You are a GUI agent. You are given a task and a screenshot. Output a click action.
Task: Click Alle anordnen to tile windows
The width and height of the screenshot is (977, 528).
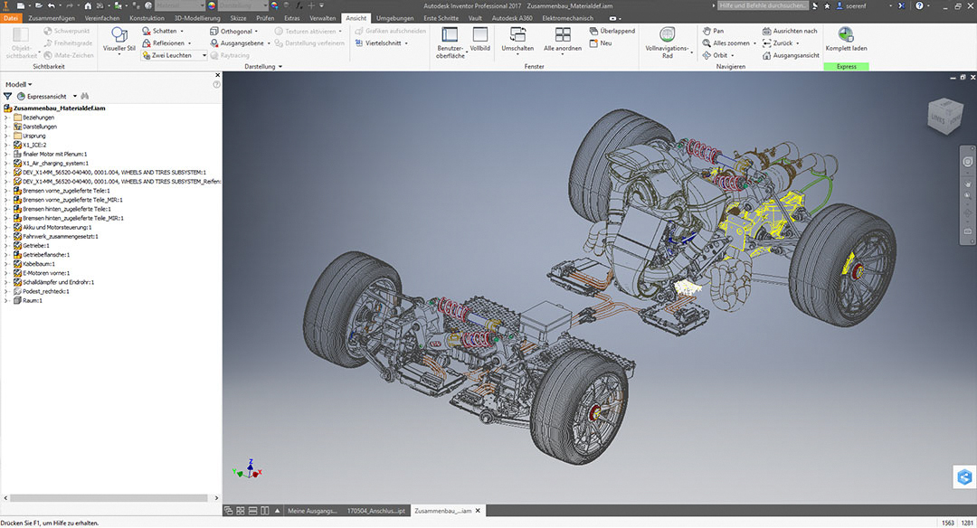[563, 34]
